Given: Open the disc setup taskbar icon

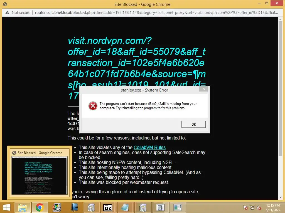Looking at the screenshot, I should 160,207.
